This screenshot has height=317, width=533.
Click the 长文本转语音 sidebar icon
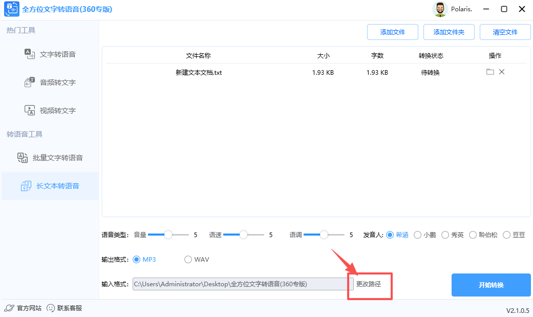point(26,186)
